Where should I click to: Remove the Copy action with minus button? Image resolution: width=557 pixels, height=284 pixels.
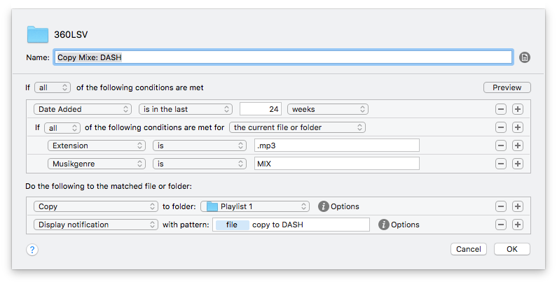[x=501, y=206]
